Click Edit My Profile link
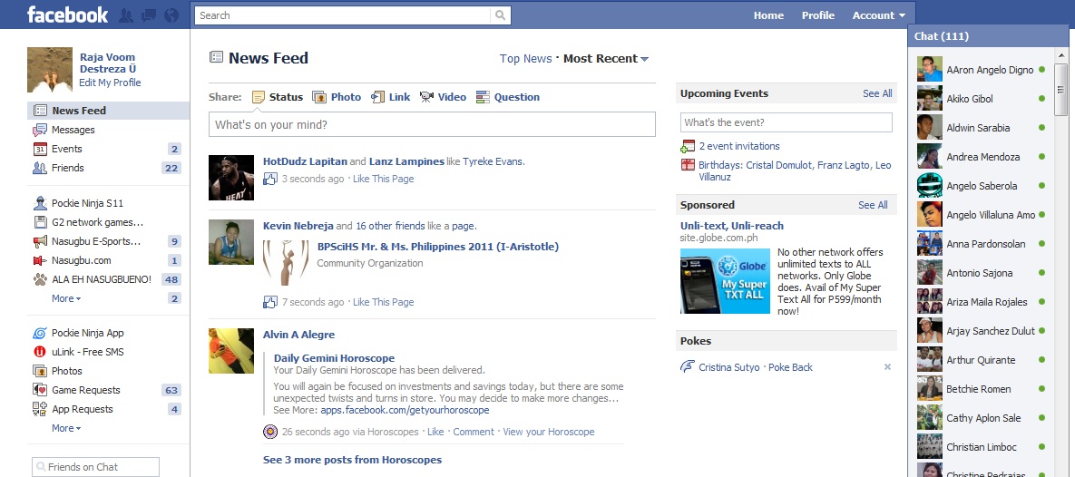1075x477 pixels. point(110,83)
